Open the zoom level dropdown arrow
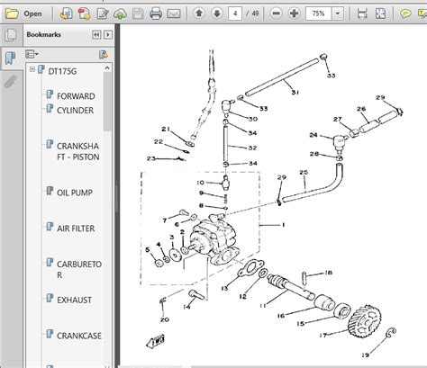Image resolution: width=427 pixels, height=368 pixels. click(338, 13)
